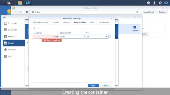
Task: Click the 165 MB image size icon
Action: point(135,27)
